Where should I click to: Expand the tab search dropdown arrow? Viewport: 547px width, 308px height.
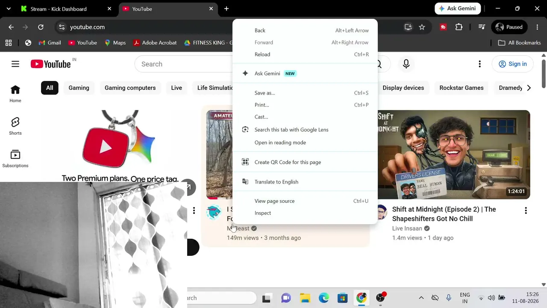point(9,9)
